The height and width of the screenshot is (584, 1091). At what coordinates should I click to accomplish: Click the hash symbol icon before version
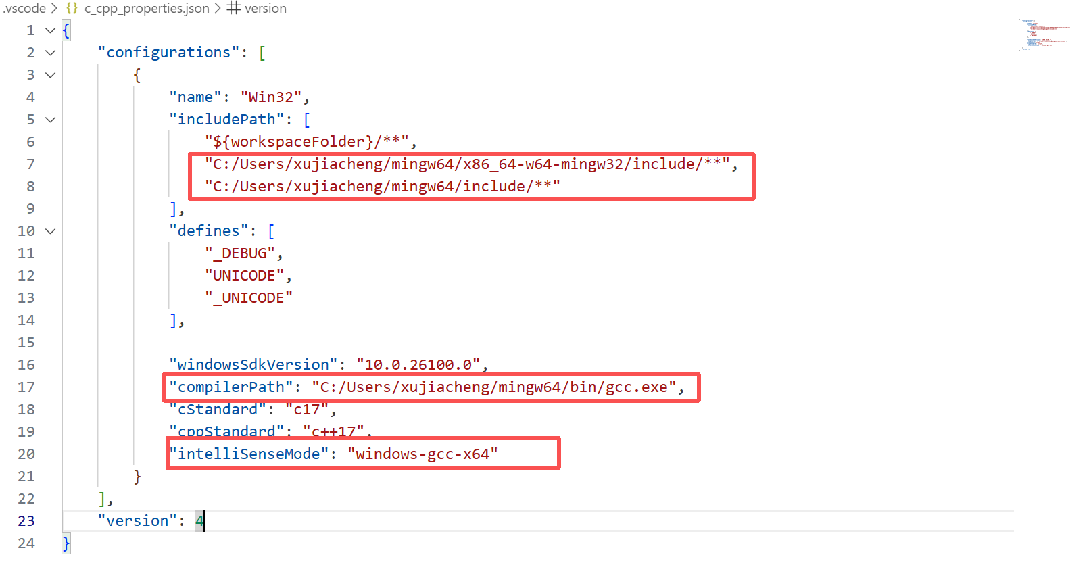(x=234, y=8)
